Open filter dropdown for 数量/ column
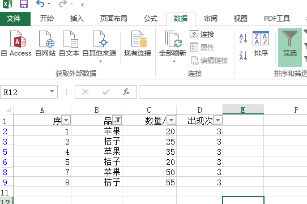 [x=171, y=120]
